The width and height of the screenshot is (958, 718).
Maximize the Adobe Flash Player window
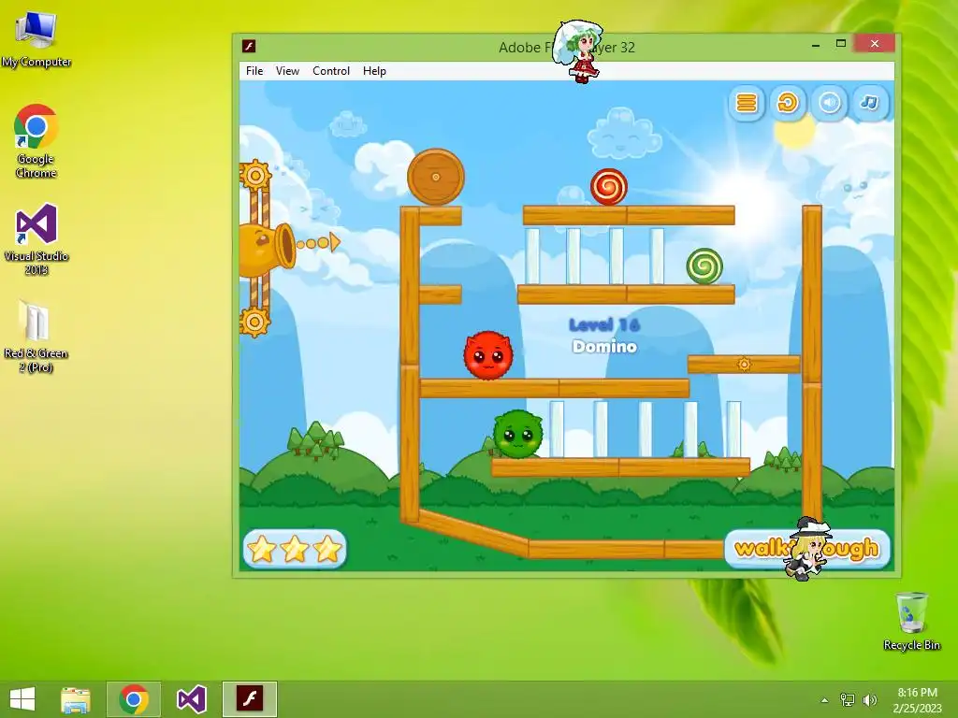[x=841, y=44]
